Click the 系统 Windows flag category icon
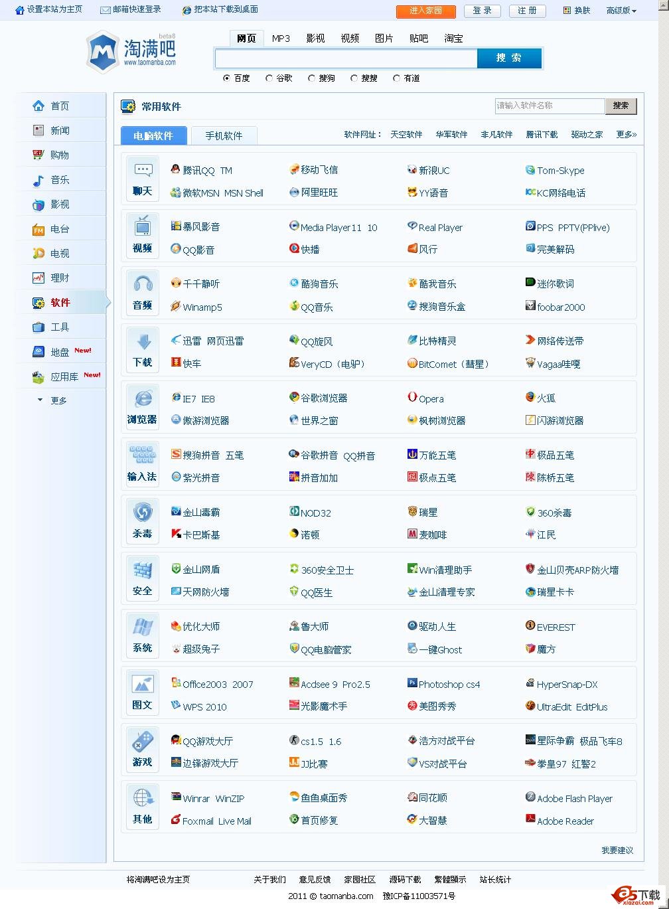 click(x=143, y=626)
